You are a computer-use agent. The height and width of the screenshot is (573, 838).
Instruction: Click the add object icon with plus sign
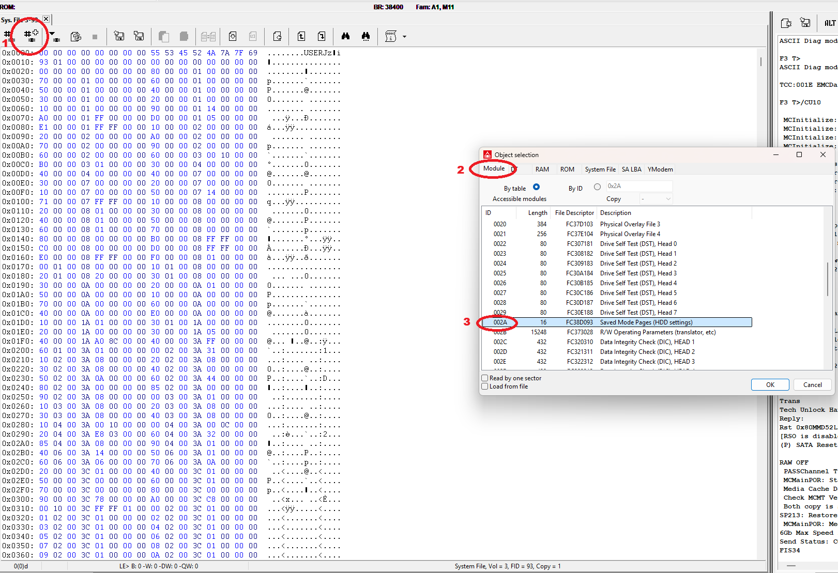pos(32,36)
